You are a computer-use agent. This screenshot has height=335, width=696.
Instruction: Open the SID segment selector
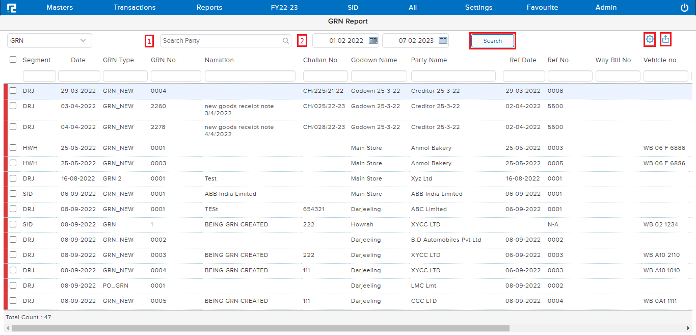tap(353, 8)
